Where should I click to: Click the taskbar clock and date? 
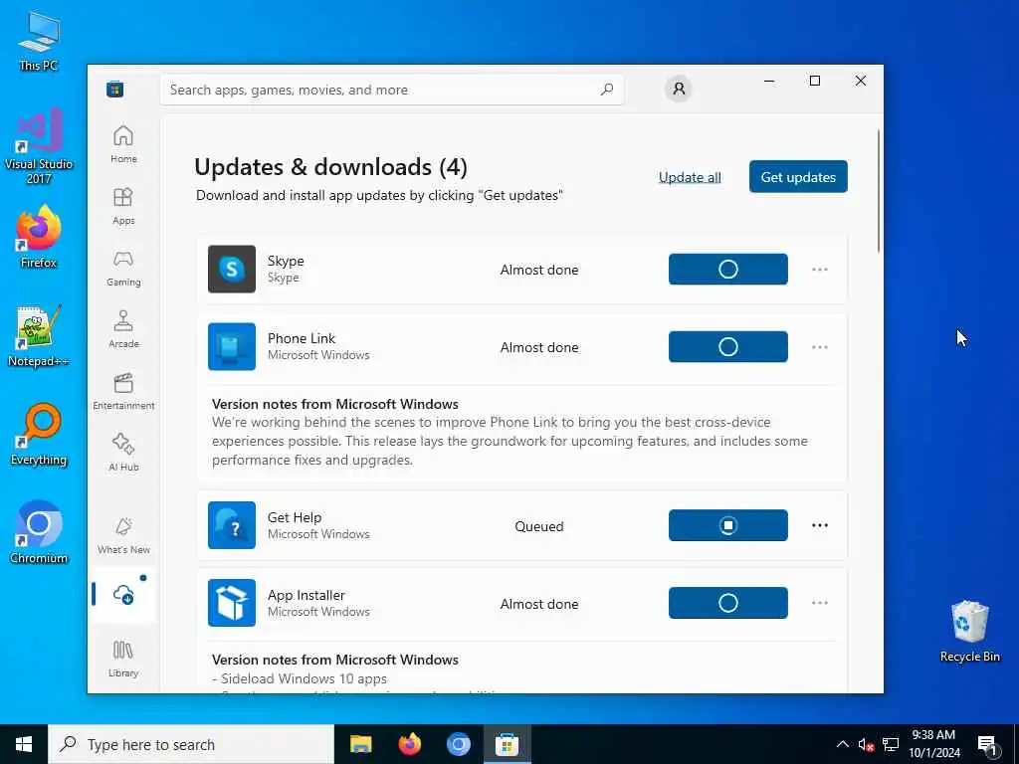click(x=933, y=744)
